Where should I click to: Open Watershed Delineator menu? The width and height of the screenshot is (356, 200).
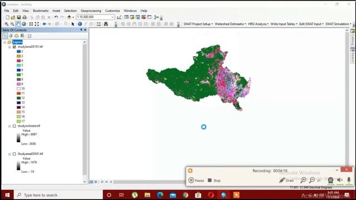[x=230, y=24]
